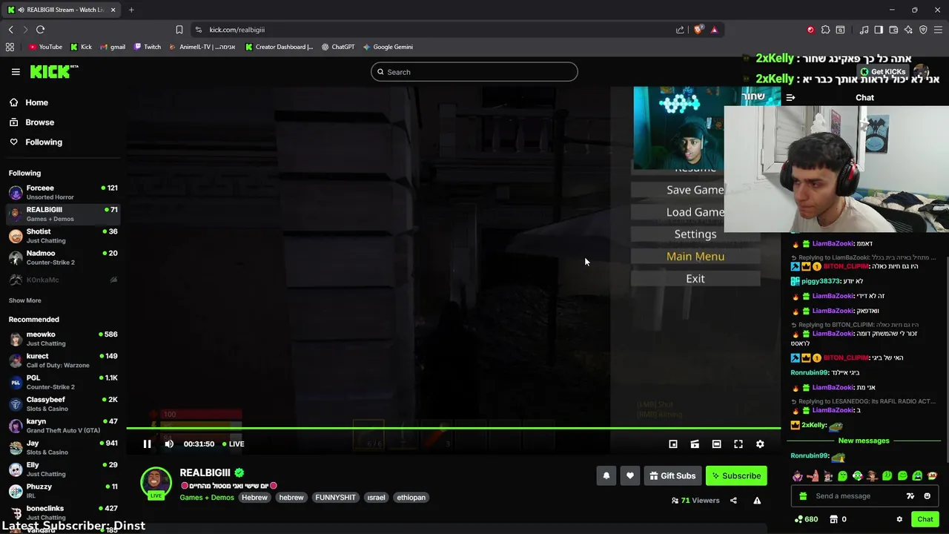Viewport: 949px width, 534px height.
Task: Report stream using warning triangle icon
Action: point(757,501)
